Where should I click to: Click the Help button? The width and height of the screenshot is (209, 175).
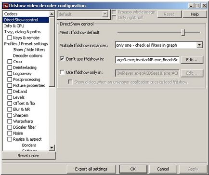tap(195, 14)
